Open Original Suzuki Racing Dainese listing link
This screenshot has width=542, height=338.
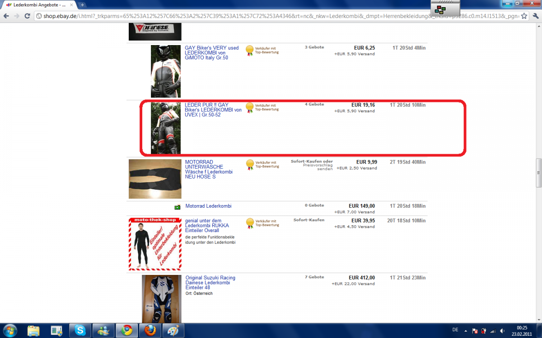point(210,283)
